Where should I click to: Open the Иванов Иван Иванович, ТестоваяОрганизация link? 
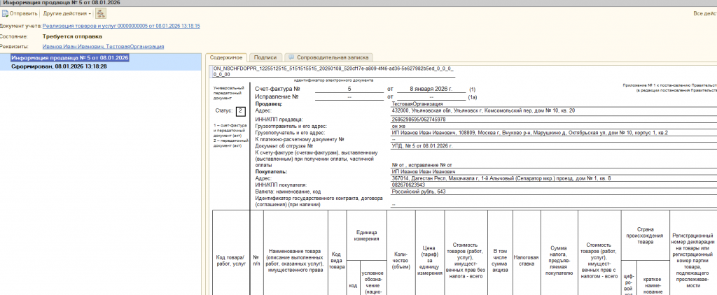pos(103,47)
